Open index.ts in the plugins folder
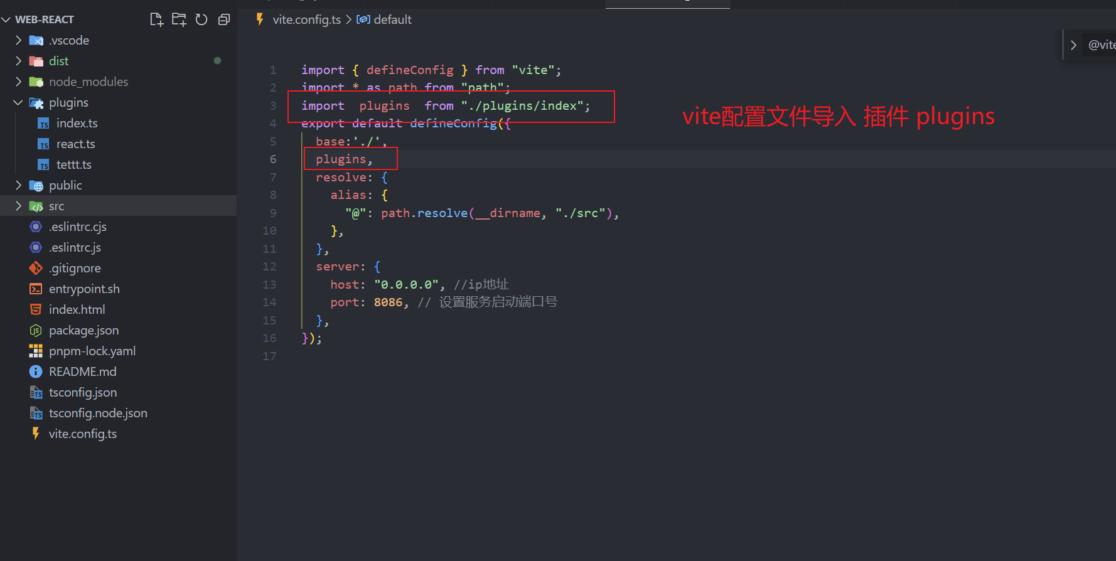 tap(77, 123)
